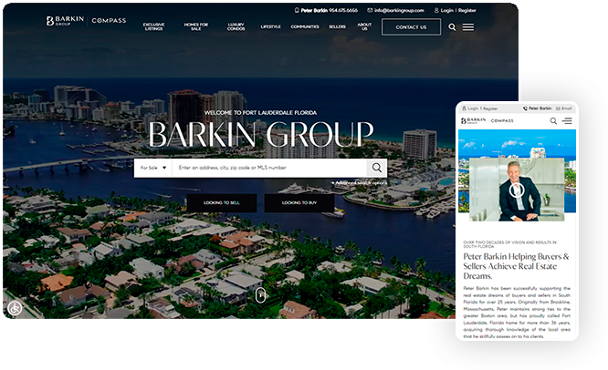Click the Looking To Buy button
The height and width of the screenshot is (370, 608).
point(299,203)
